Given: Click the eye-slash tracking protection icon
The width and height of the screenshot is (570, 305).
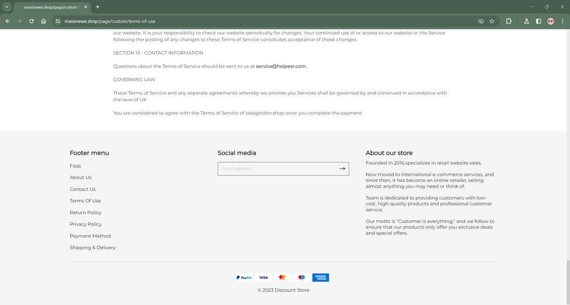Looking at the screenshot, I should [x=481, y=21].
